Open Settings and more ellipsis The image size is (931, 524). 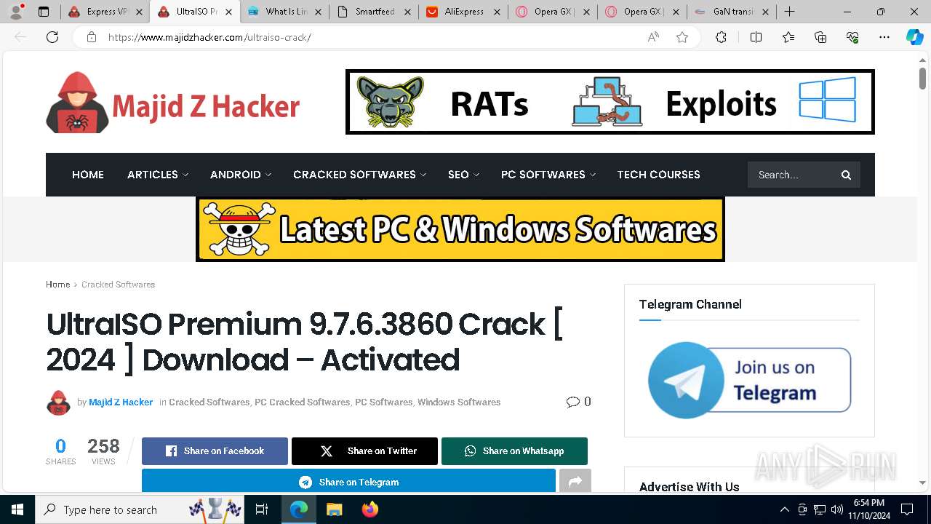(x=884, y=37)
